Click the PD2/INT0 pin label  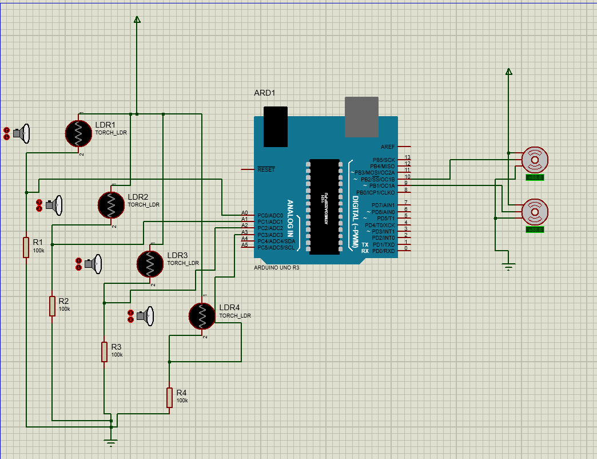(x=383, y=238)
